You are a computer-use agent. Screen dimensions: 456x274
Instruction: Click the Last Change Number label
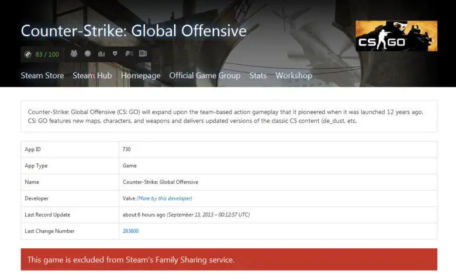(x=50, y=231)
